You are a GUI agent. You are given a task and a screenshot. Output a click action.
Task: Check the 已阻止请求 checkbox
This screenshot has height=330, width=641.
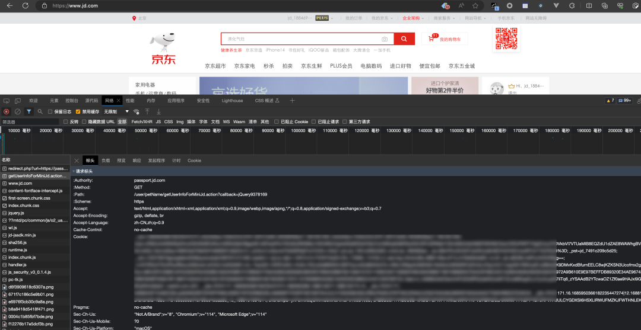point(313,121)
